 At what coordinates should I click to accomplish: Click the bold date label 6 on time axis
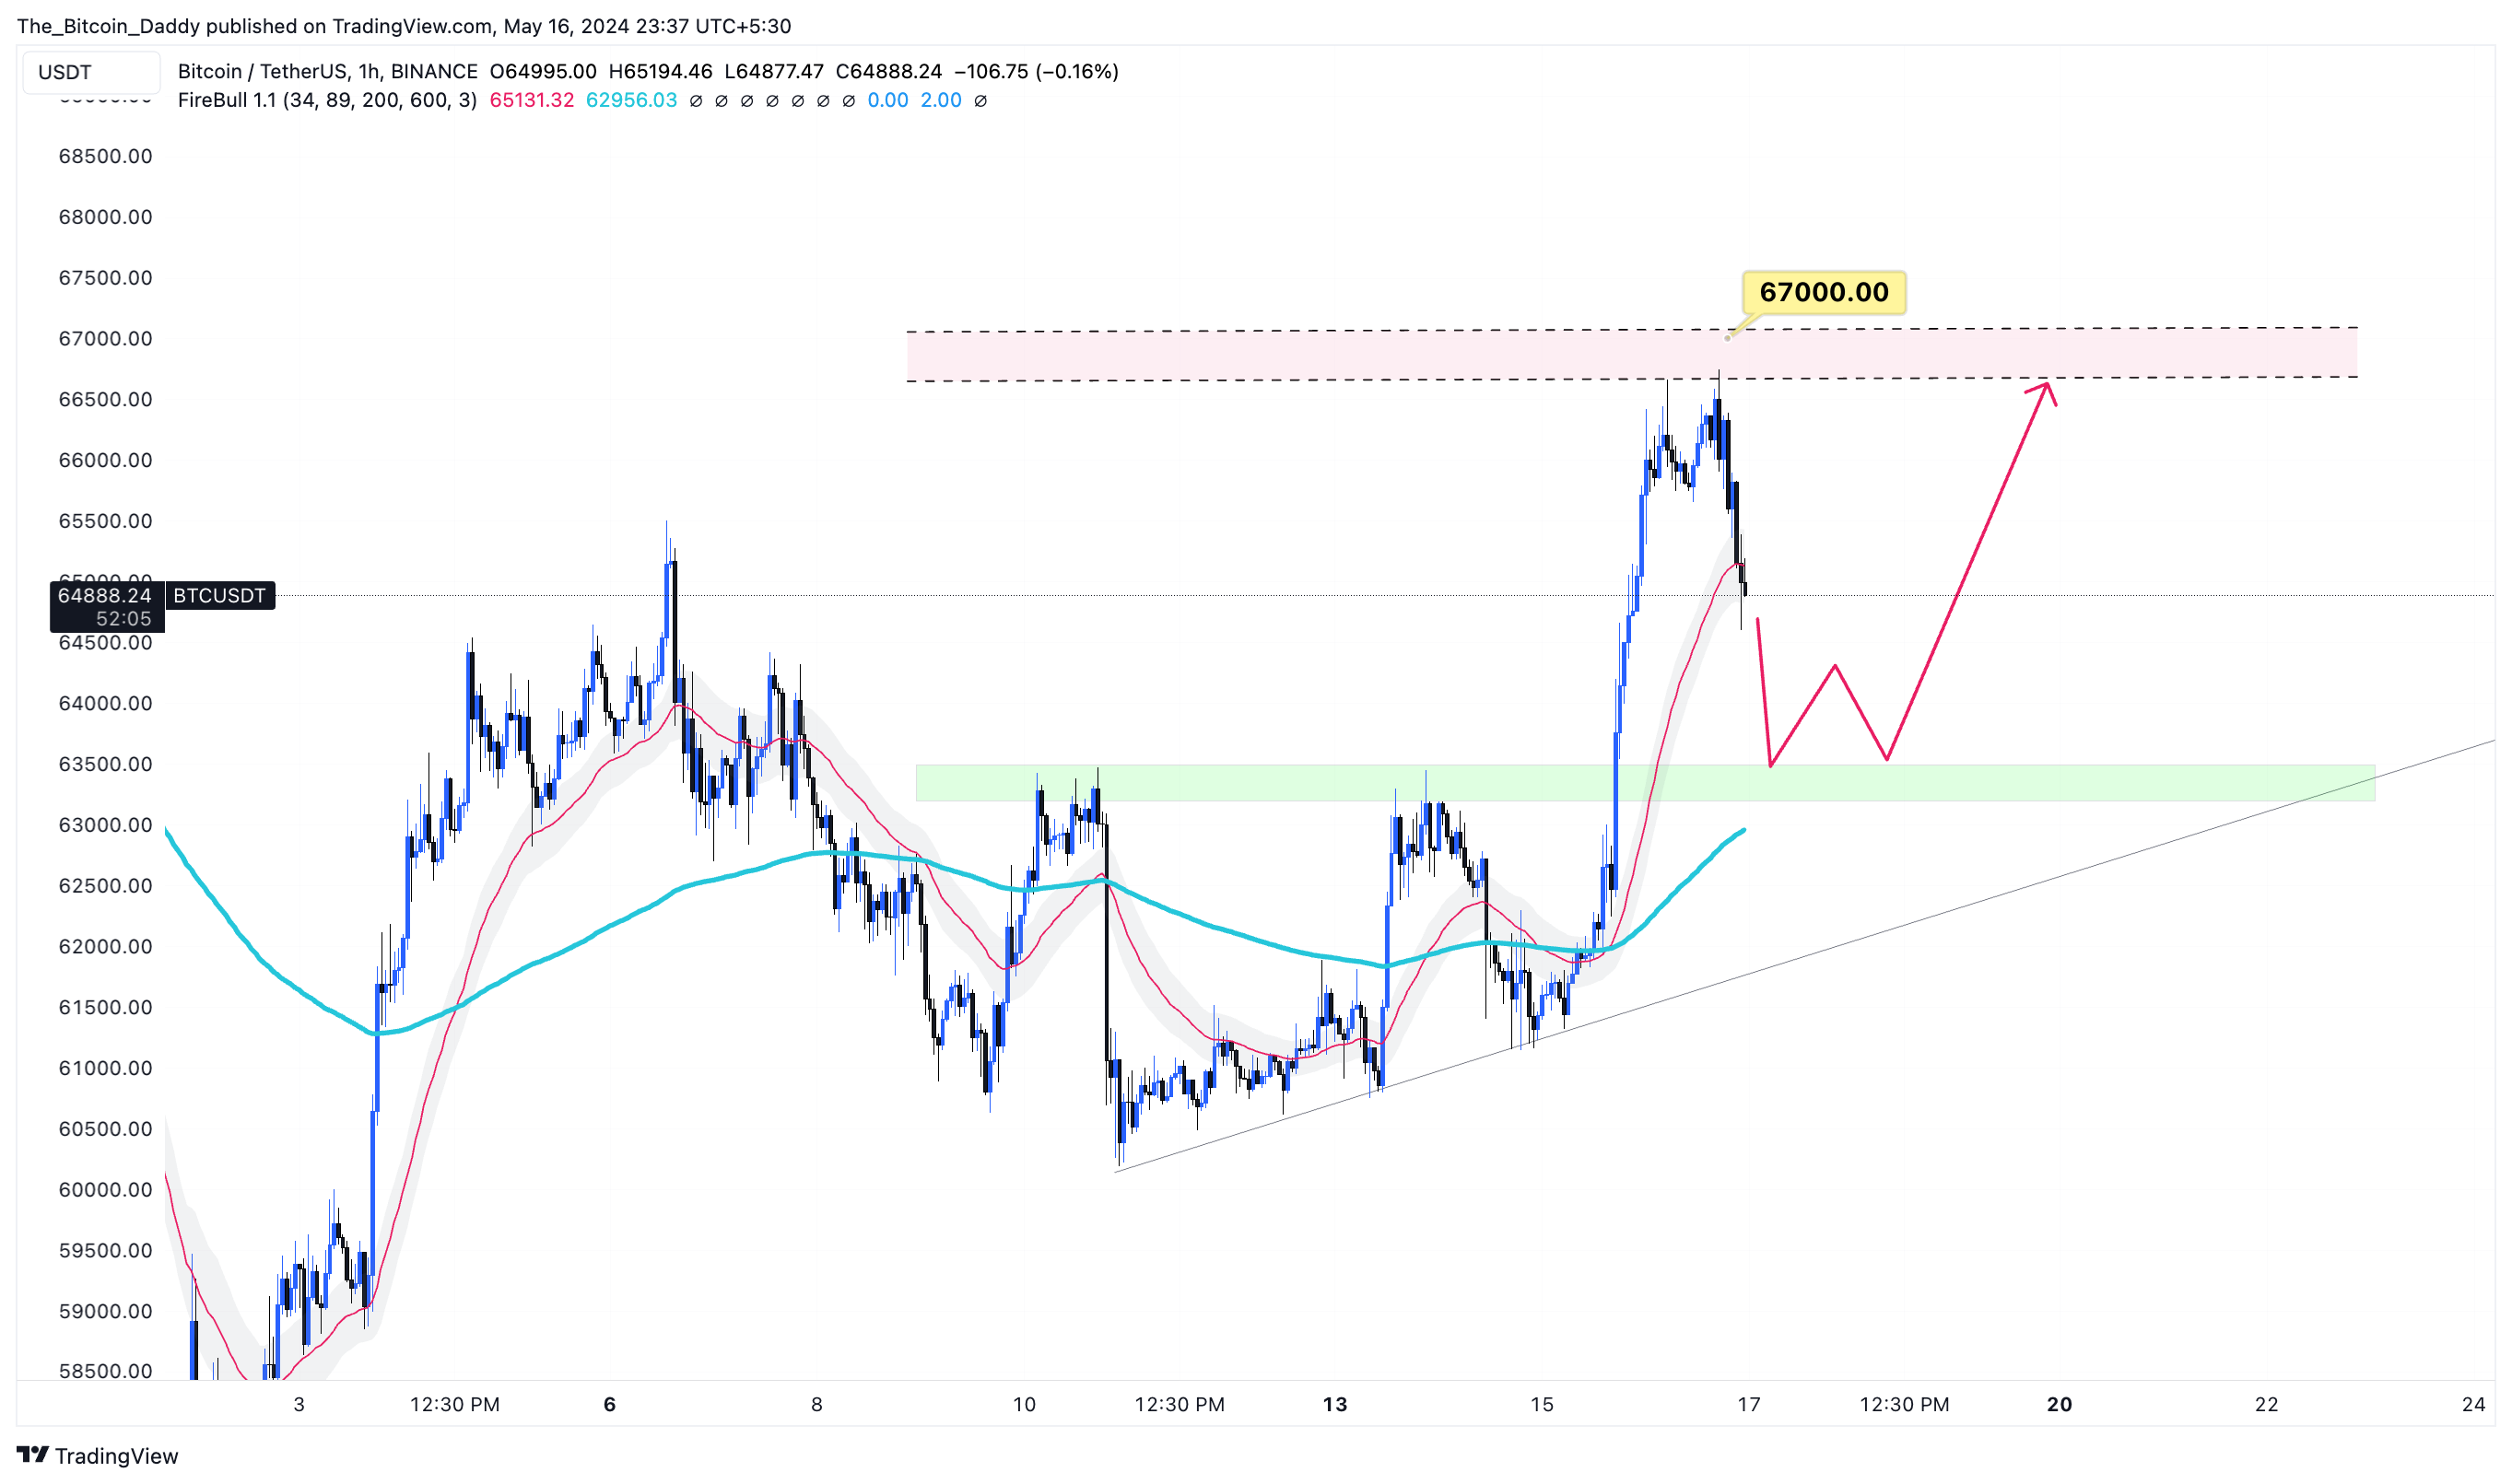[x=609, y=1404]
